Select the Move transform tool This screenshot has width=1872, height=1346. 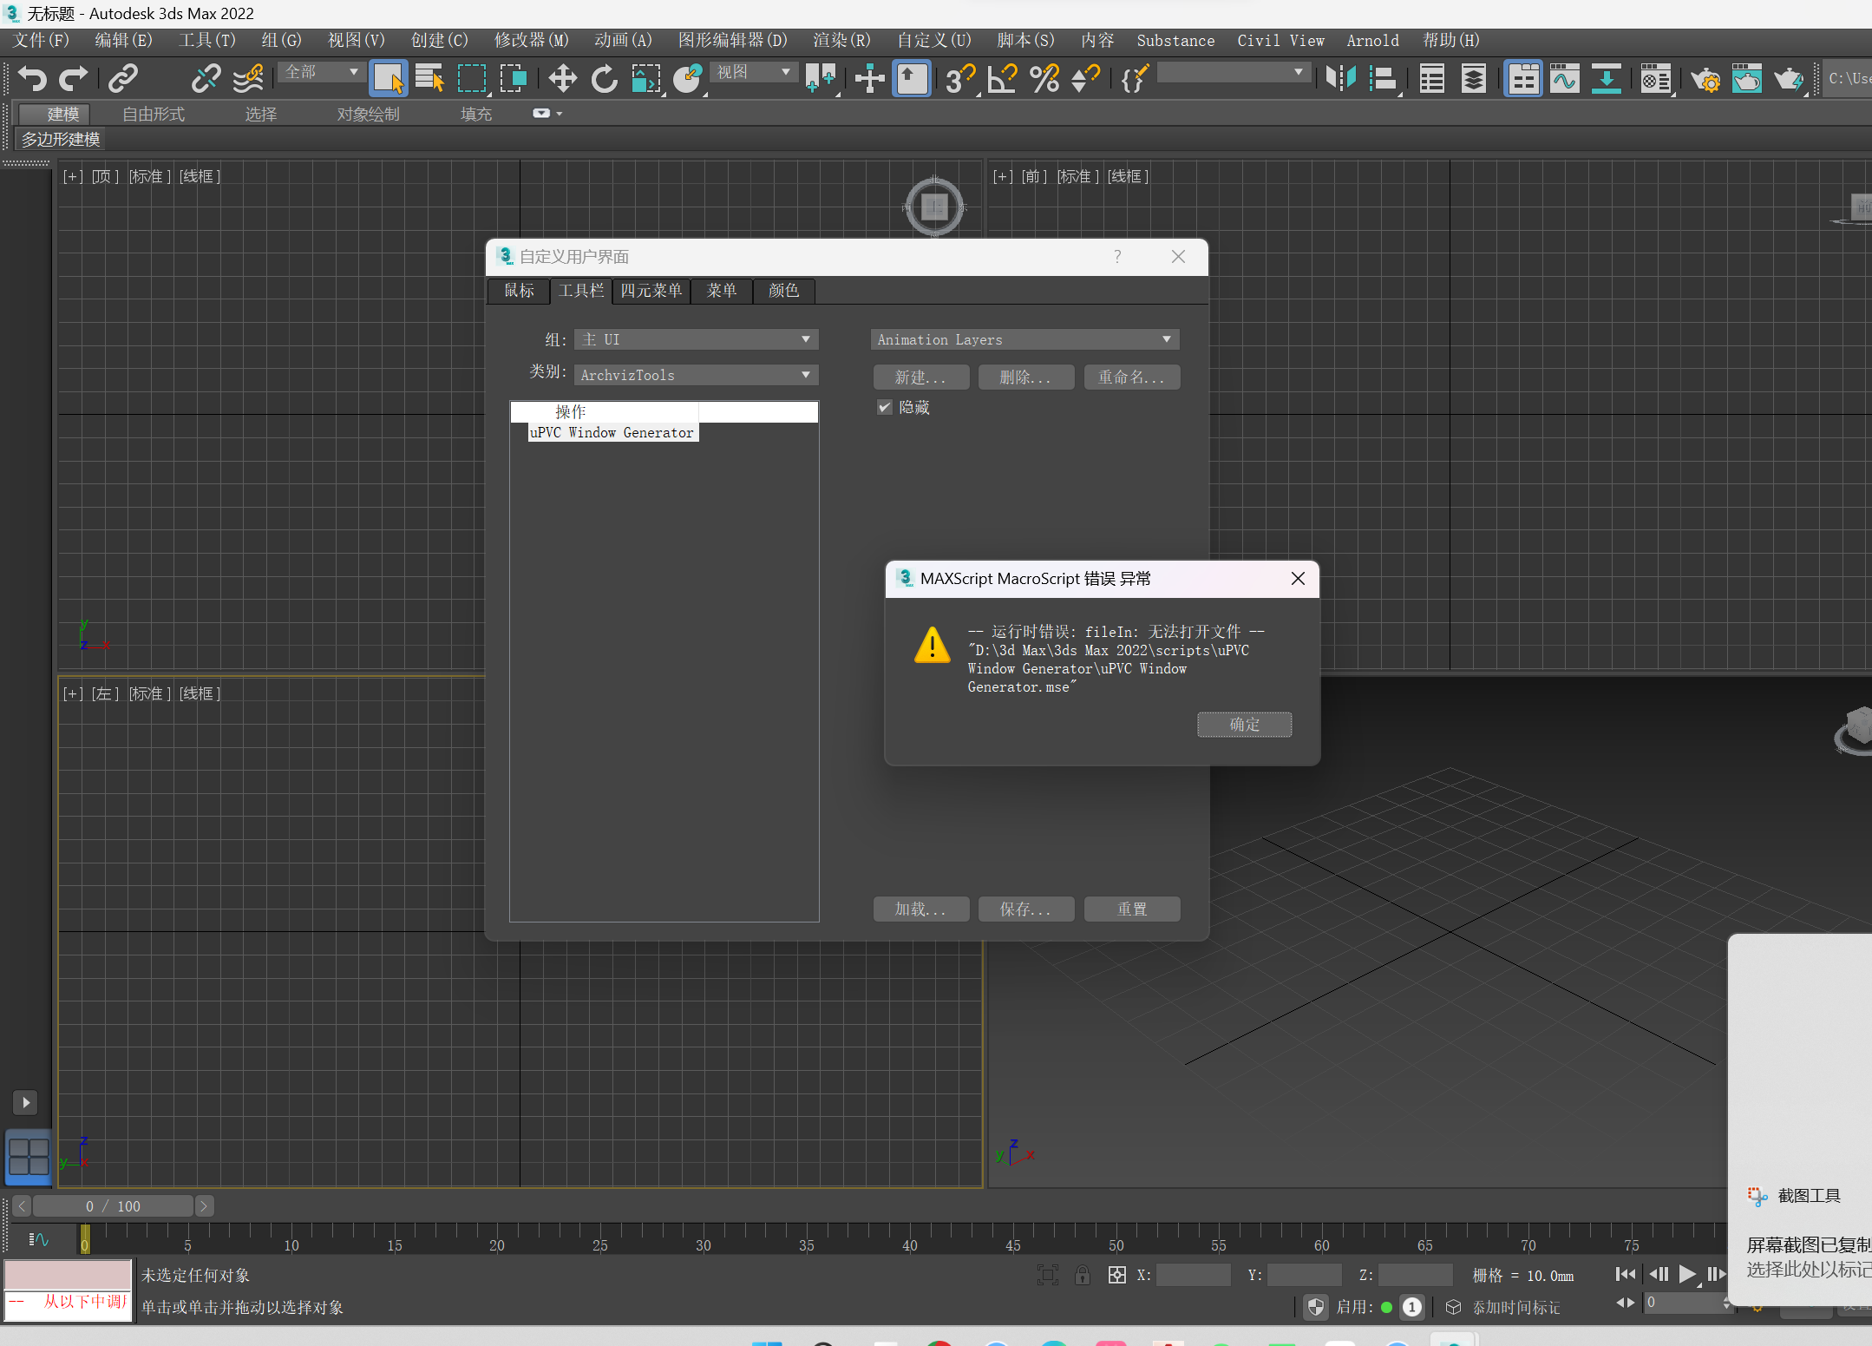tap(562, 78)
